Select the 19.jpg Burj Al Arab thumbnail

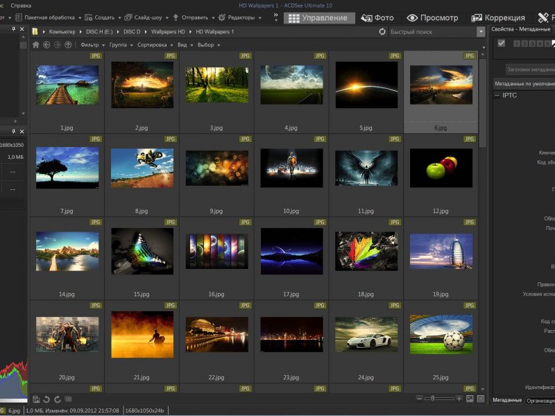(441, 252)
